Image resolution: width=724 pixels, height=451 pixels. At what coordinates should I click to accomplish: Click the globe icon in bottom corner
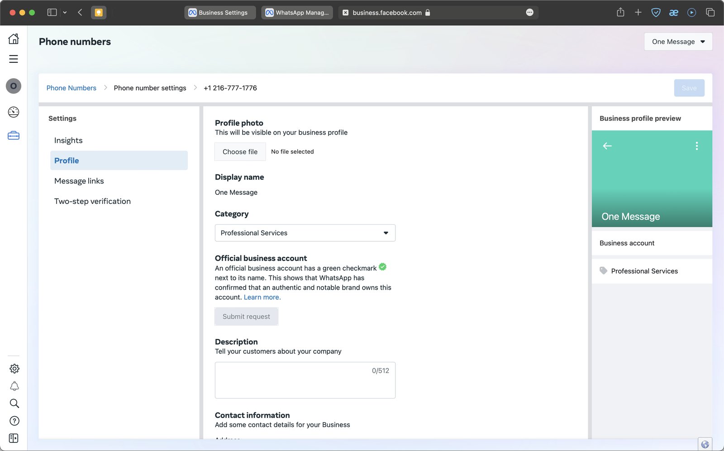tap(705, 444)
